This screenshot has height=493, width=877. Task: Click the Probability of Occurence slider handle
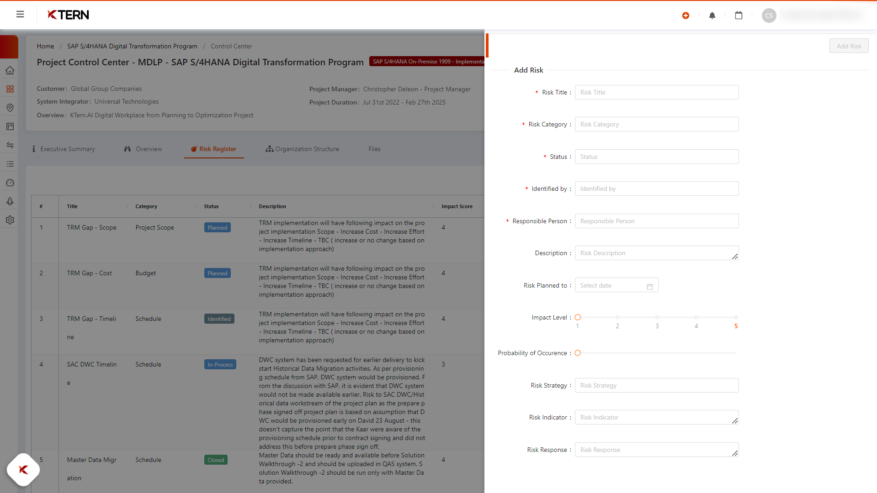coord(578,353)
